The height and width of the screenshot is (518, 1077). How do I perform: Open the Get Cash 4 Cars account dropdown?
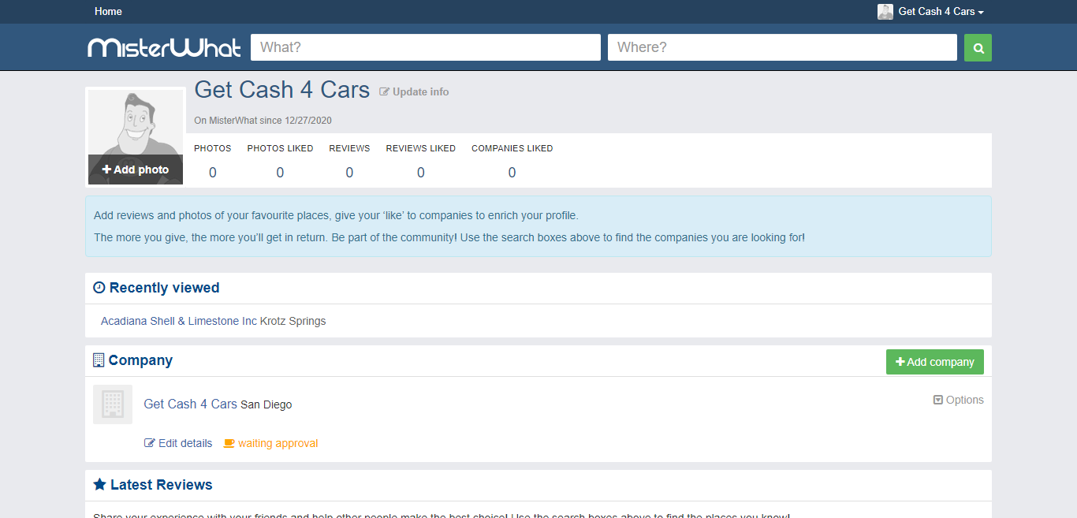(x=941, y=12)
